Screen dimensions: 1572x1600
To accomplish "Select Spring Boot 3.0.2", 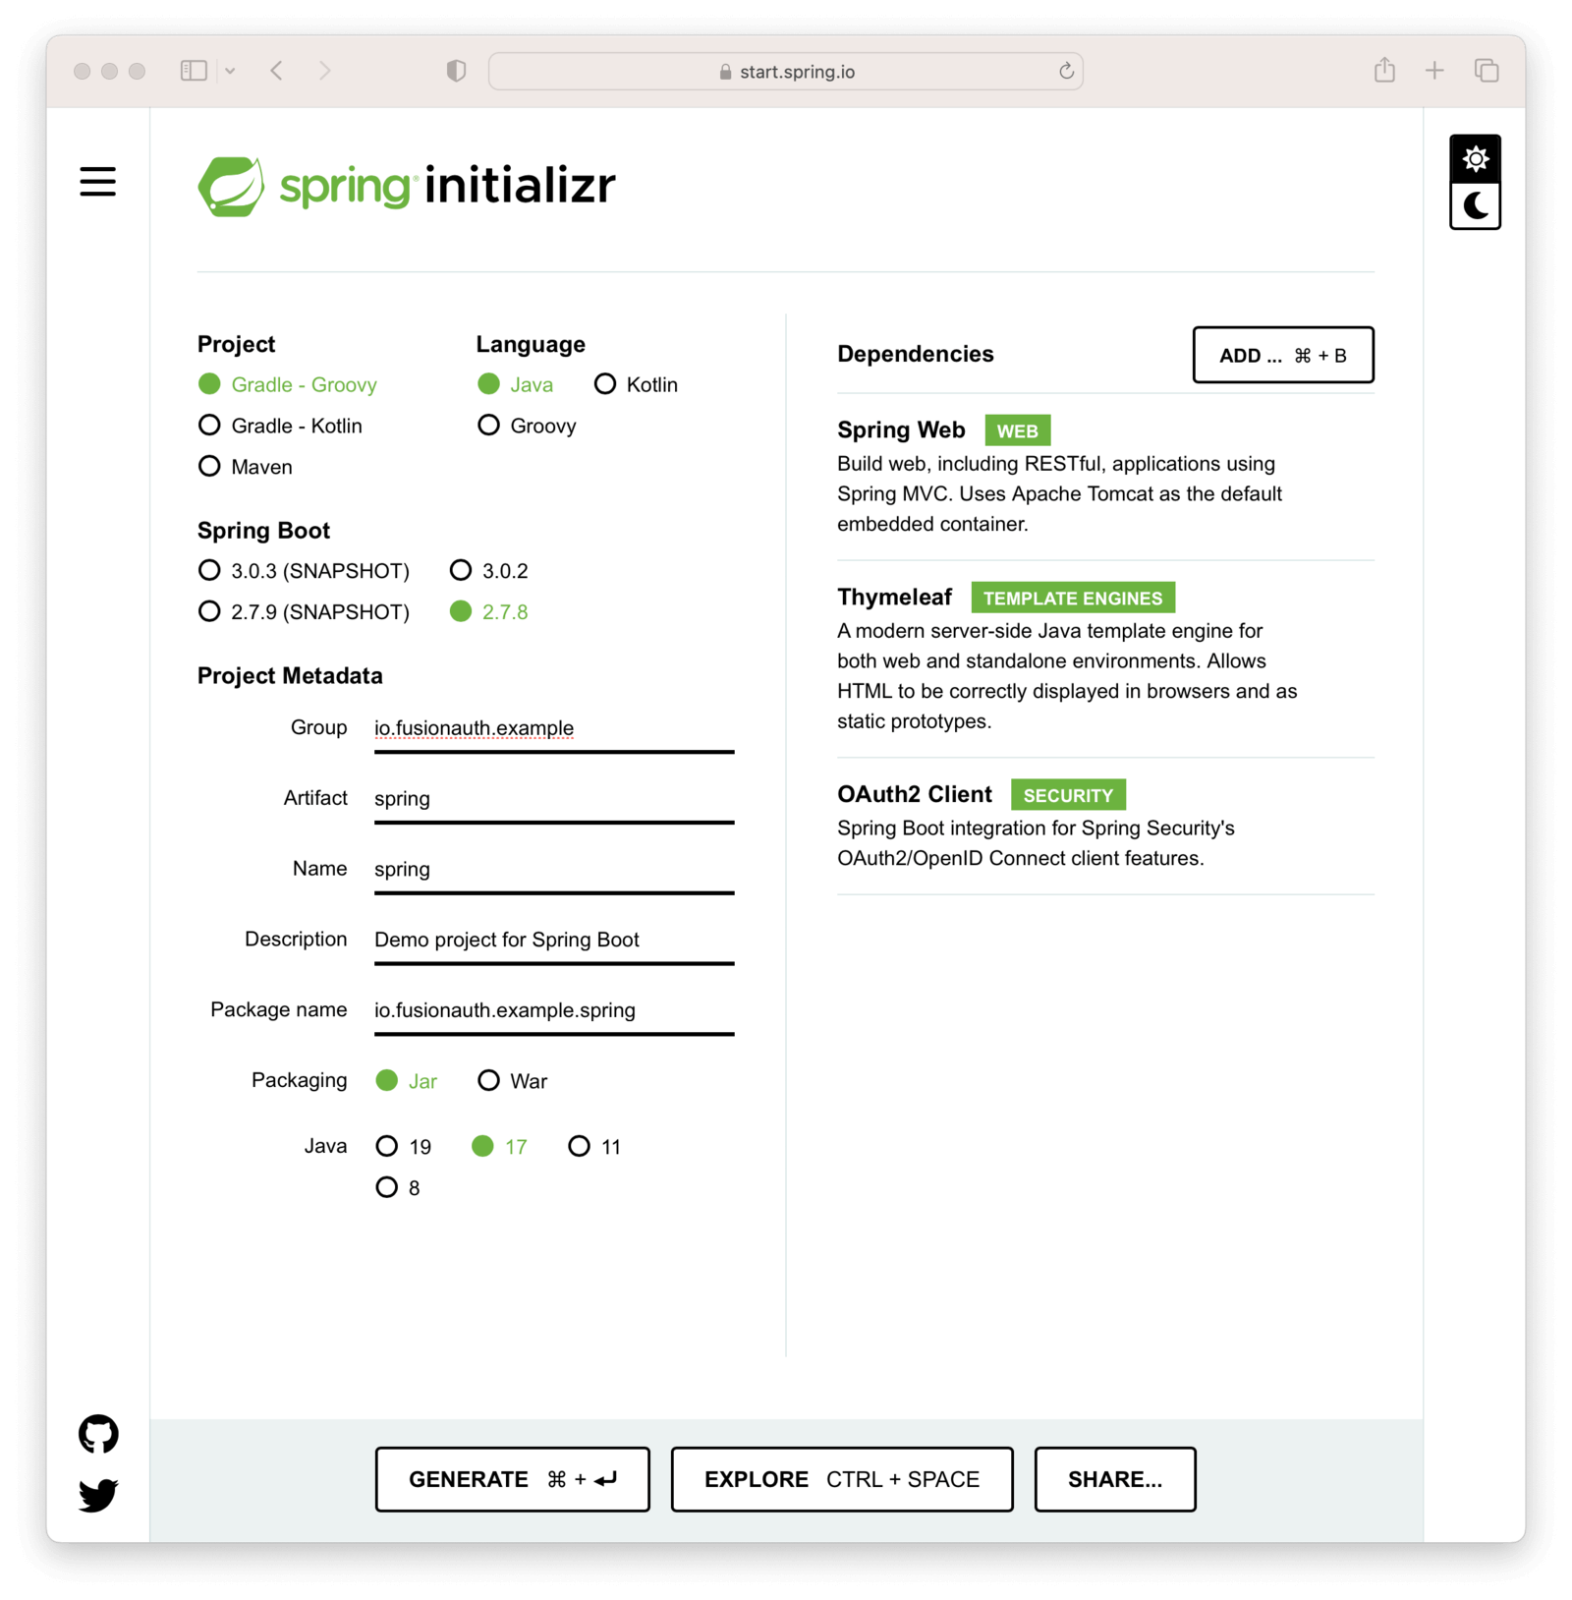I will point(488,571).
